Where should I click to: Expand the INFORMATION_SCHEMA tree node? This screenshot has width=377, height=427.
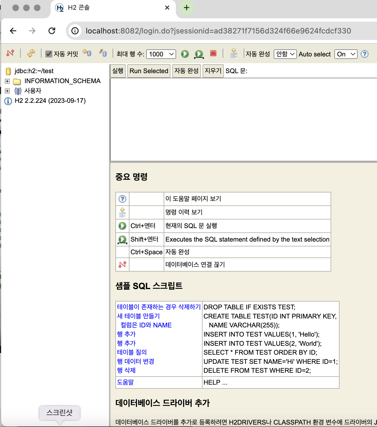pos(7,81)
